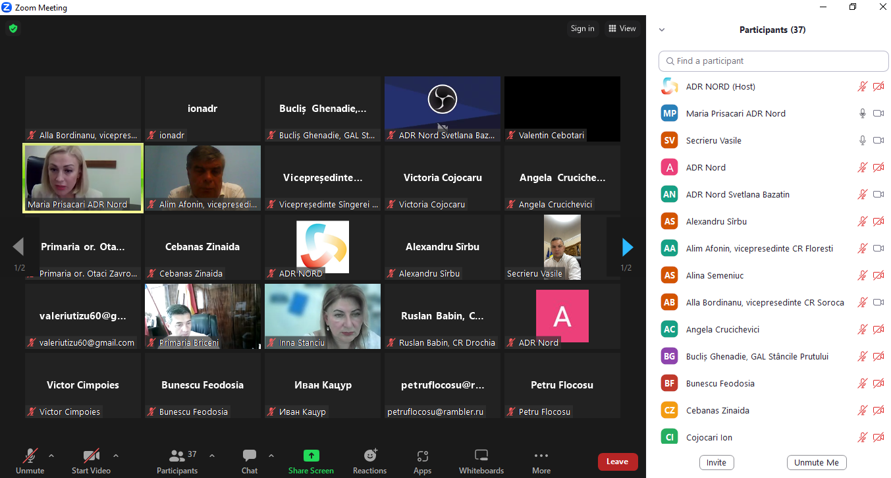The image size is (891, 478).
Task: Open the View layout menu
Action: click(622, 28)
